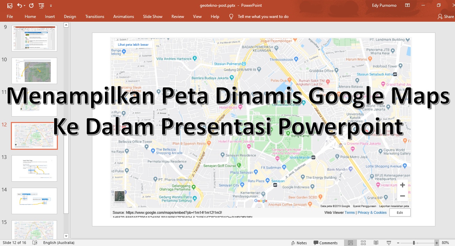Open the Undo history dropdown arrow

25,5
